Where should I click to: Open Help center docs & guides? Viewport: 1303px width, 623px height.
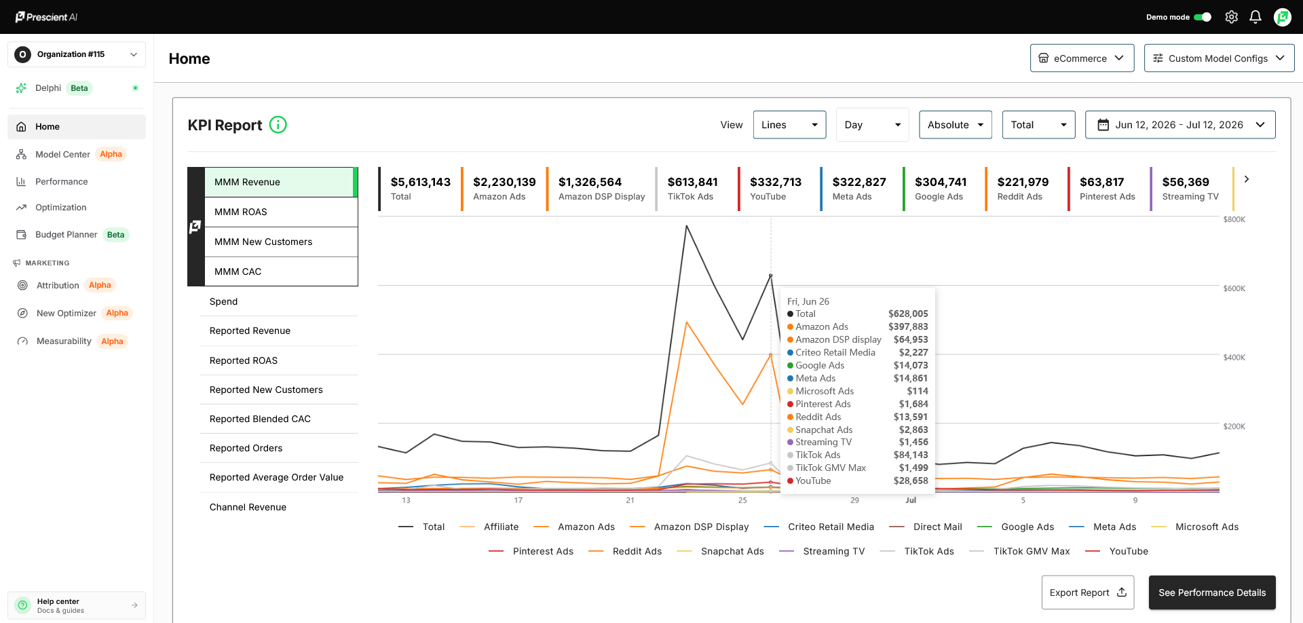point(77,605)
